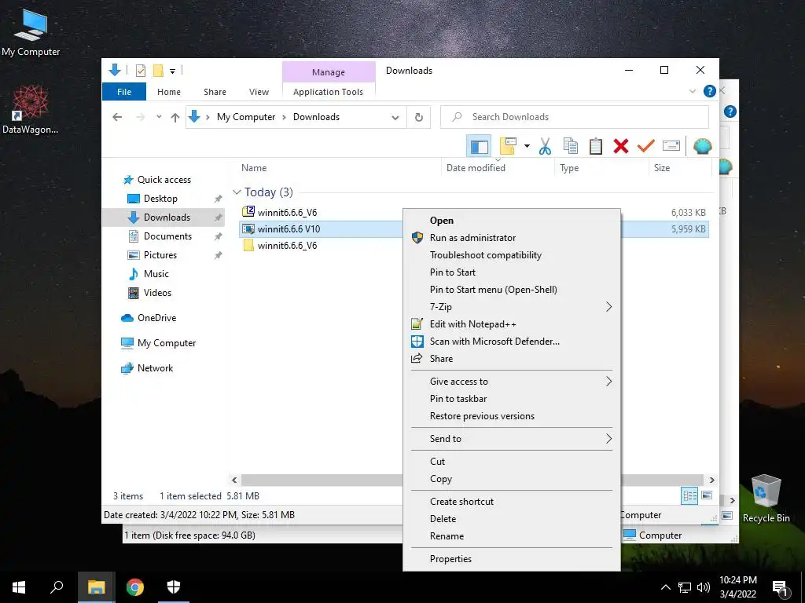Select Music in navigation pane
805x603 pixels.
tap(156, 274)
